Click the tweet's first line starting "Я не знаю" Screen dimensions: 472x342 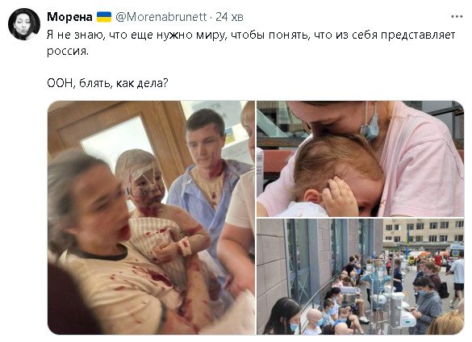[251, 35]
